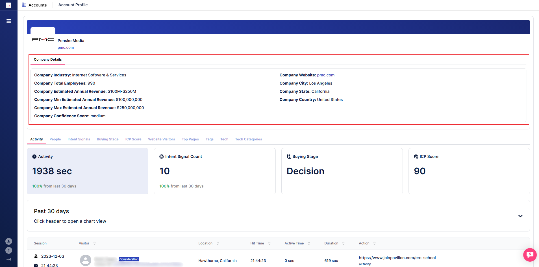
Task: Open the joinpavilion.com/cro-school URL
Action: tap(397, 258)
